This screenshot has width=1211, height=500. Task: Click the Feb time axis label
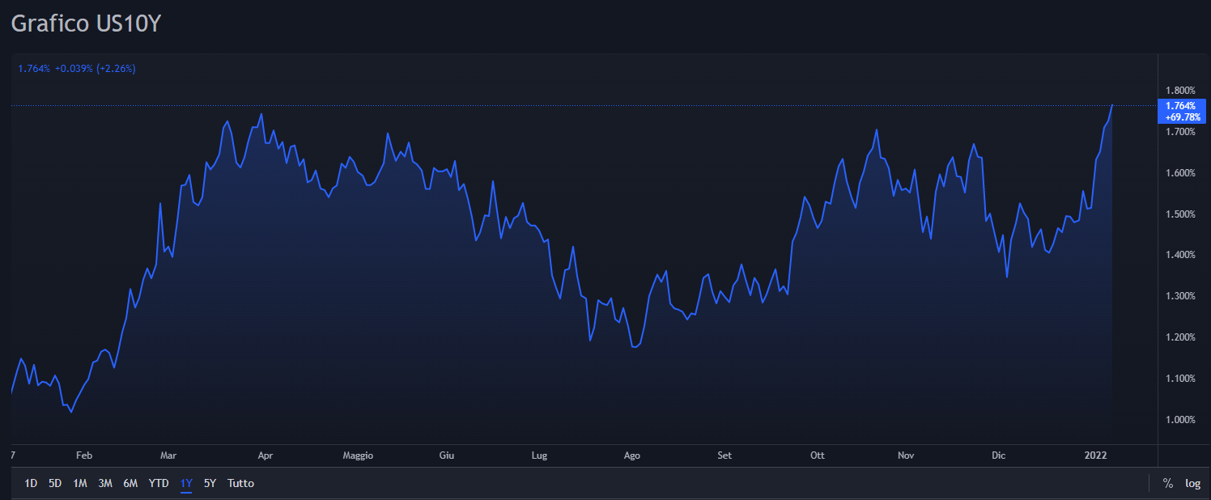tap(84, 456)
